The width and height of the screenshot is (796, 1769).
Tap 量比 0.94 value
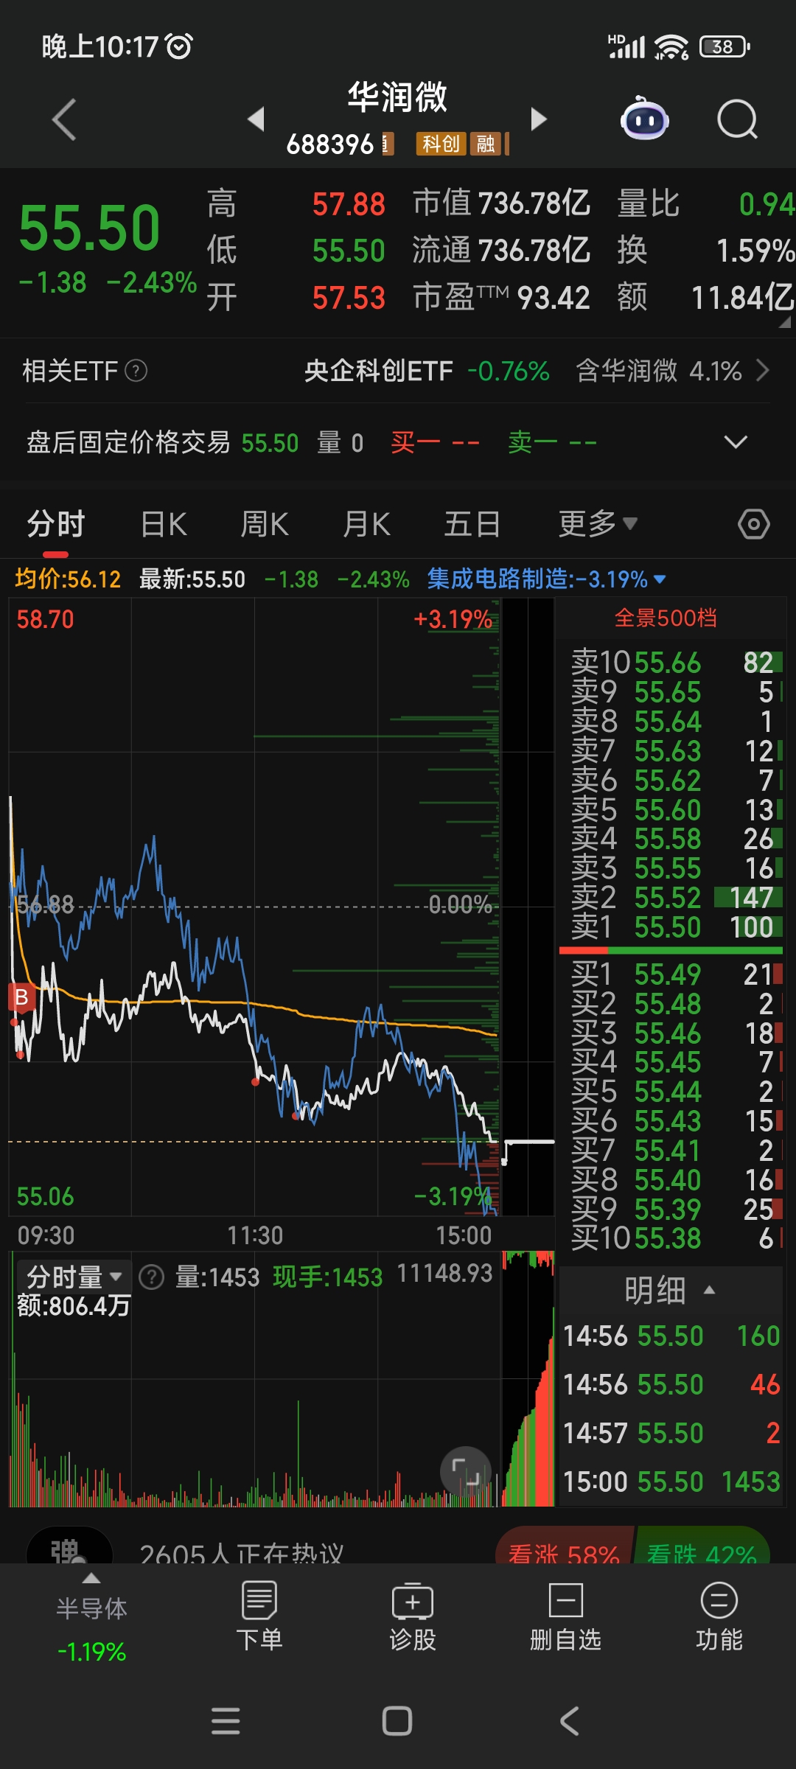705,203
